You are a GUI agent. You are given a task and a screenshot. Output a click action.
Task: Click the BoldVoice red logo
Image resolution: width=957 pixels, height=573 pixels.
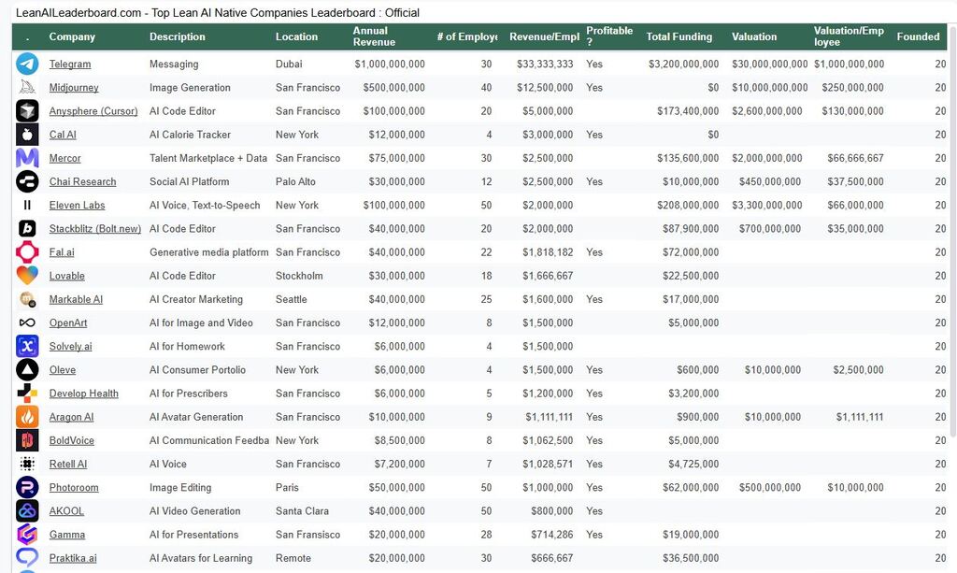point(27,440)
